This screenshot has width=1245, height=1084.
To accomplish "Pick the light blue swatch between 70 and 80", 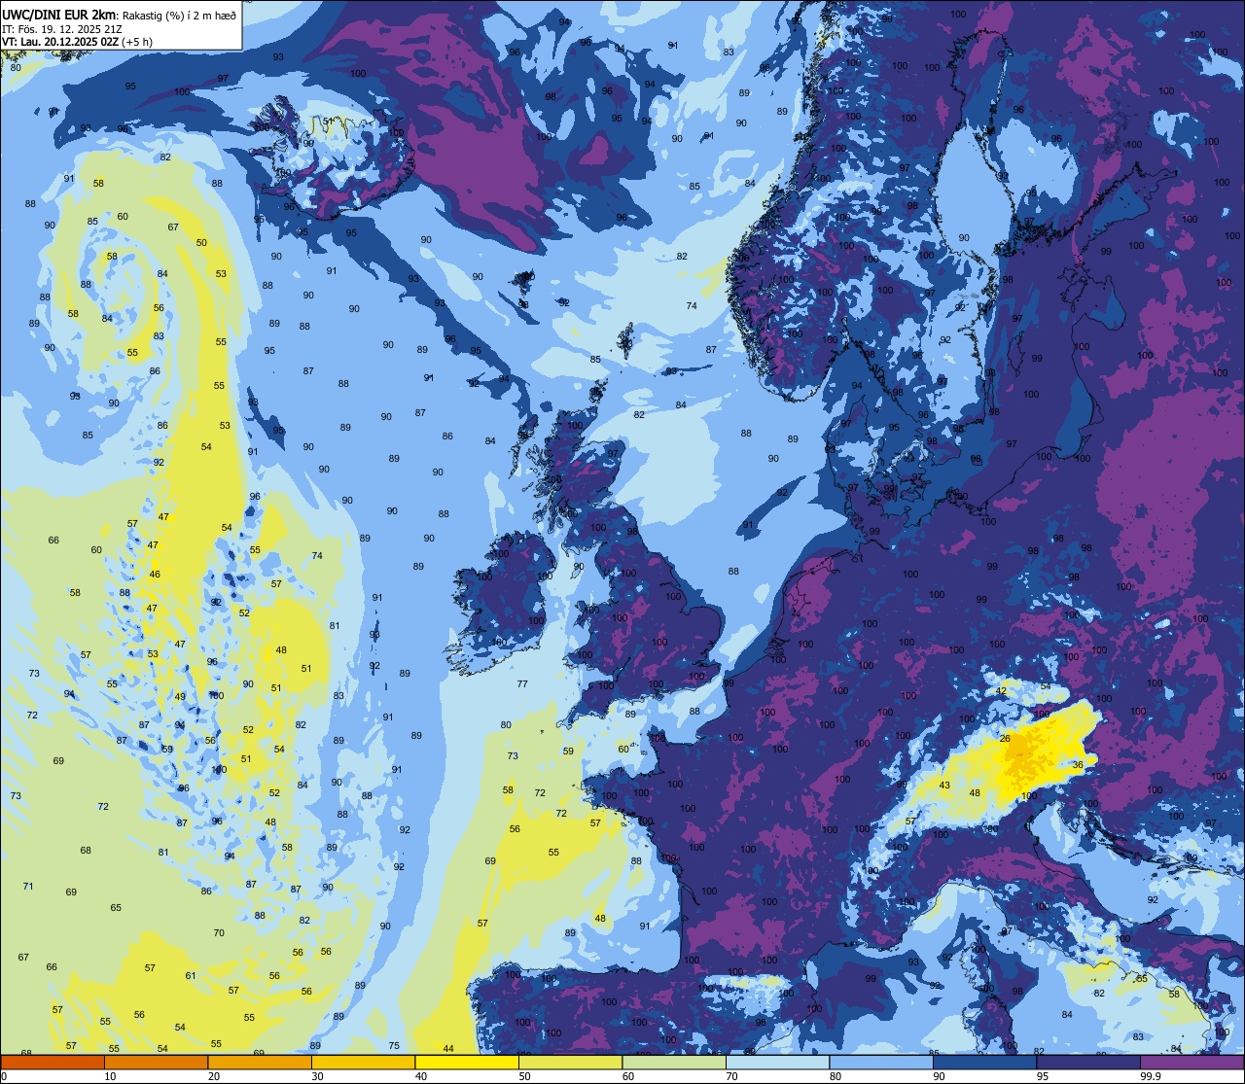I will (777, 1062).
